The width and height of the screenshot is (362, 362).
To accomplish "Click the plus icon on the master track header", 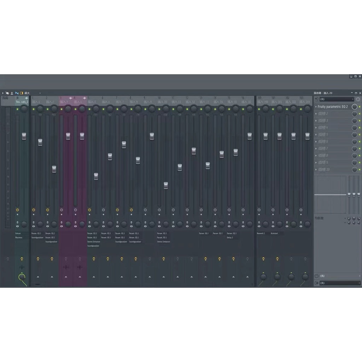I will (x=27, y=98).
